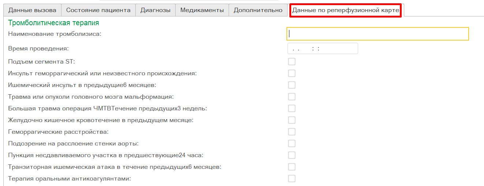Check Подозрение на расслоение стенки аорты
This screenshot has height=186, width=484.
tap(292, 143)
